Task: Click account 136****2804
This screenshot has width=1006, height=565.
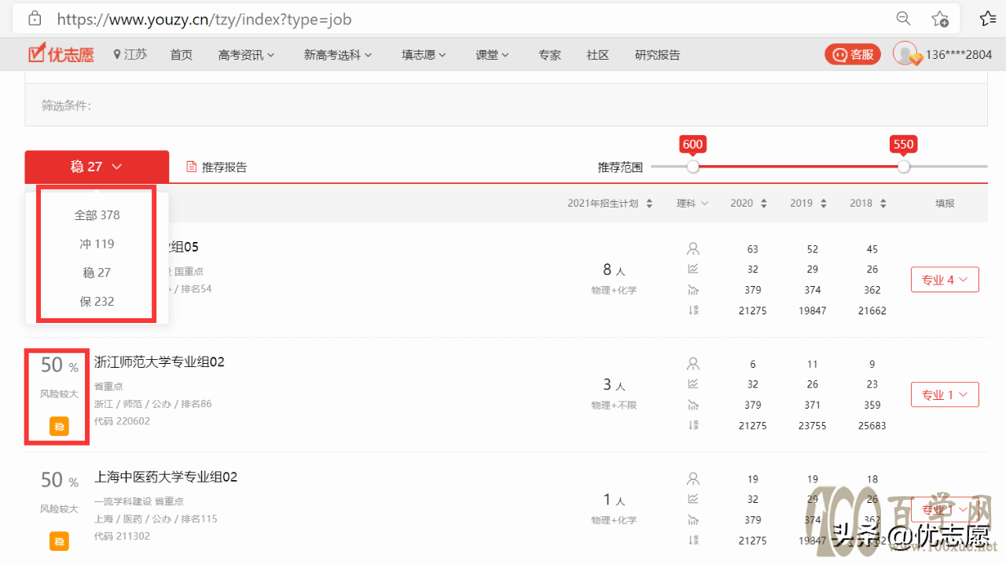Action: pos(958,55)
